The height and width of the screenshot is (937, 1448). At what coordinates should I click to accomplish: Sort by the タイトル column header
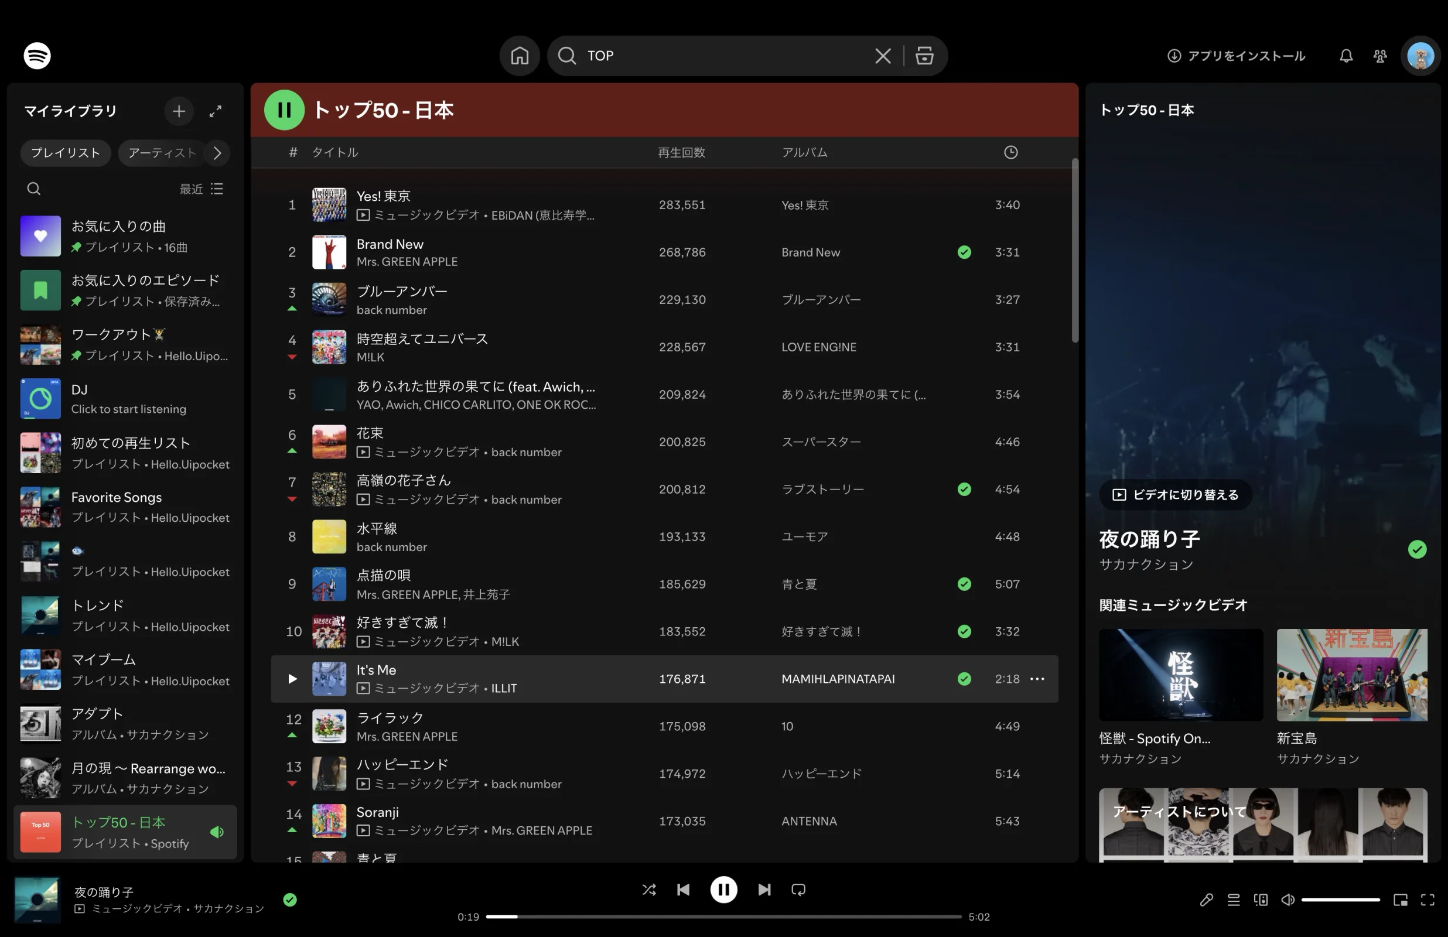pyautogui.click(x=334, y=152)
